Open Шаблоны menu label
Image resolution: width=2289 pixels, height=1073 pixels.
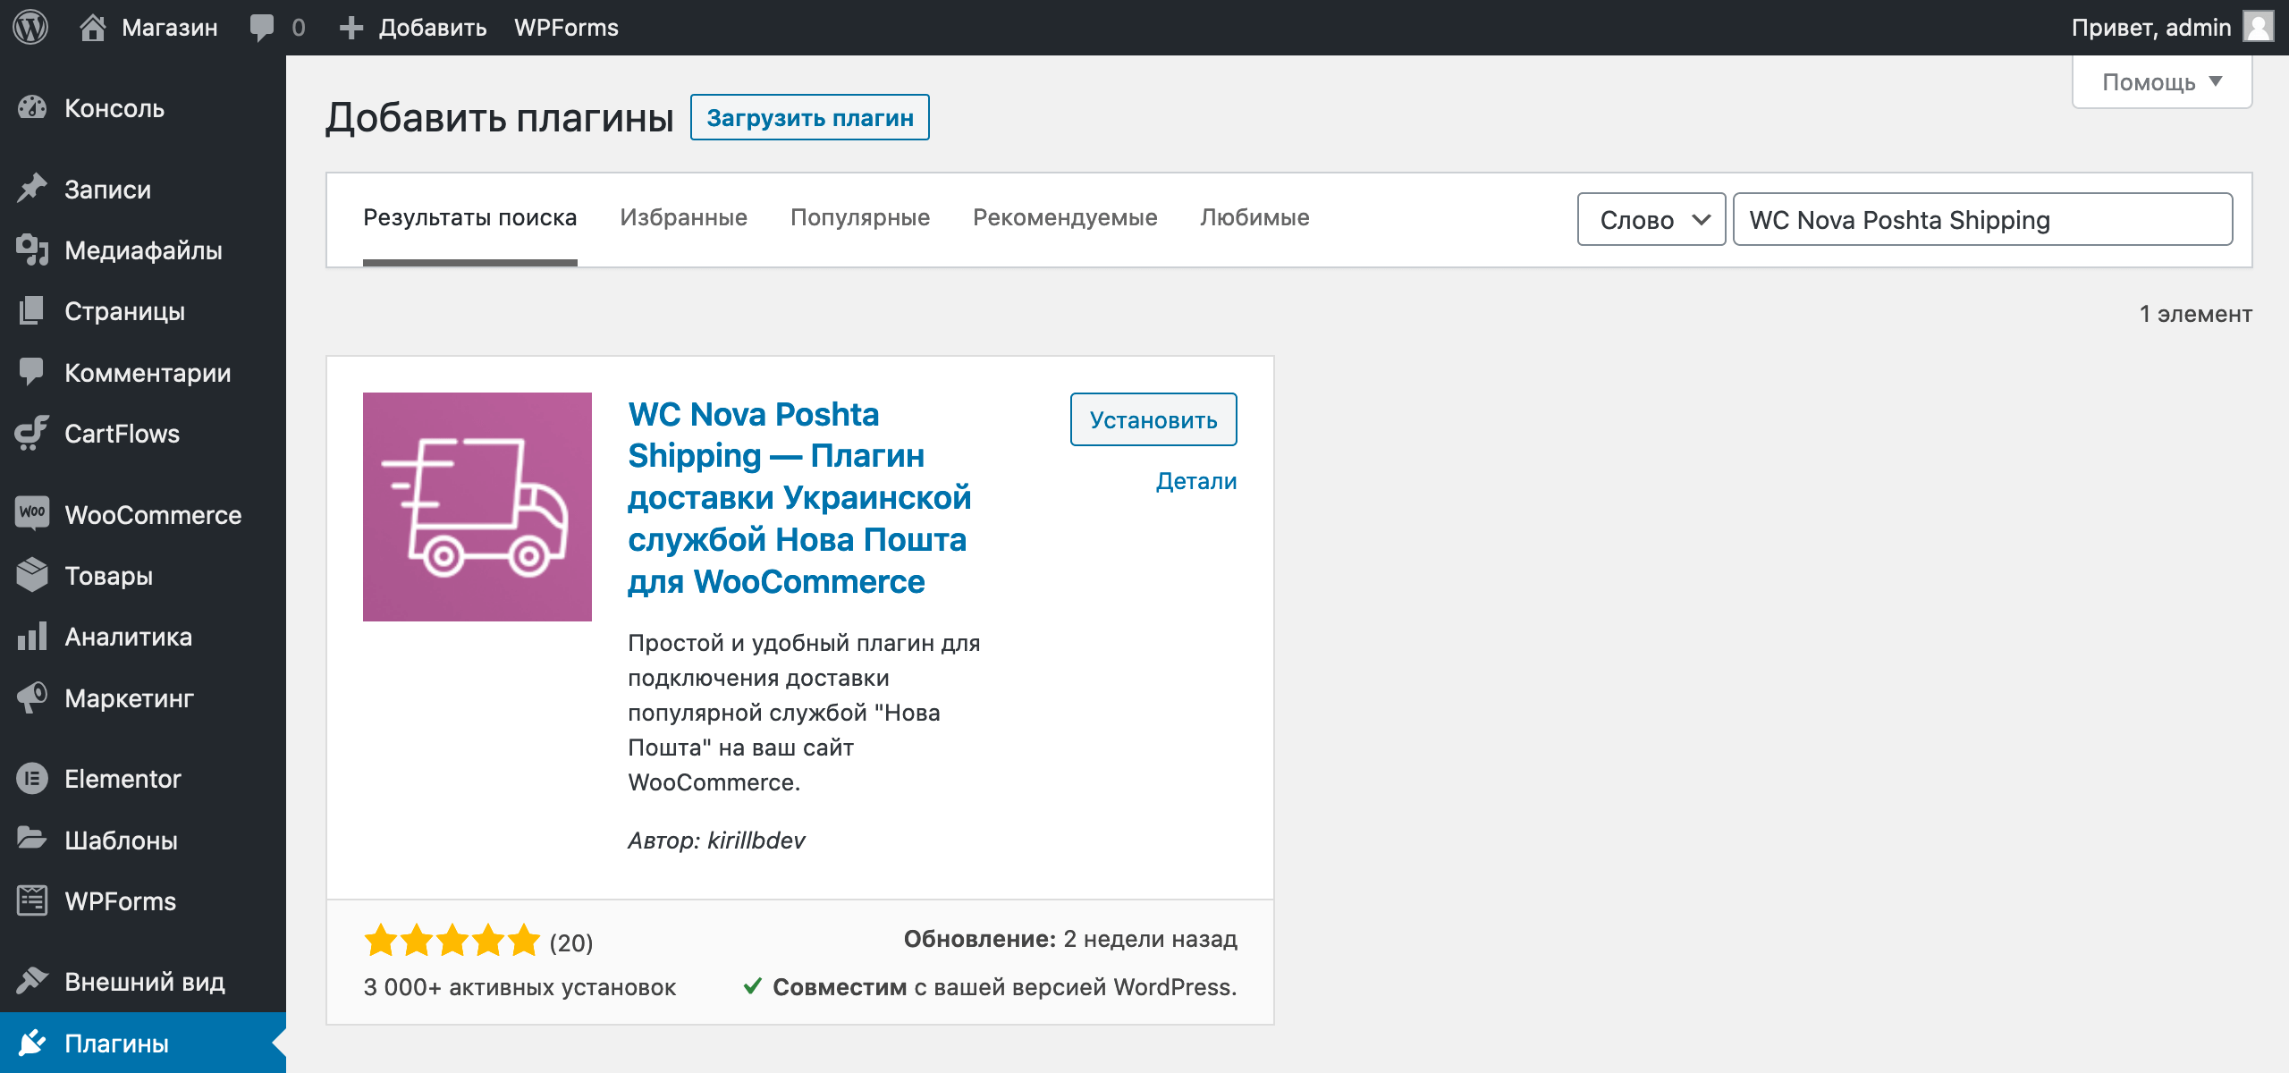(121, 841)
